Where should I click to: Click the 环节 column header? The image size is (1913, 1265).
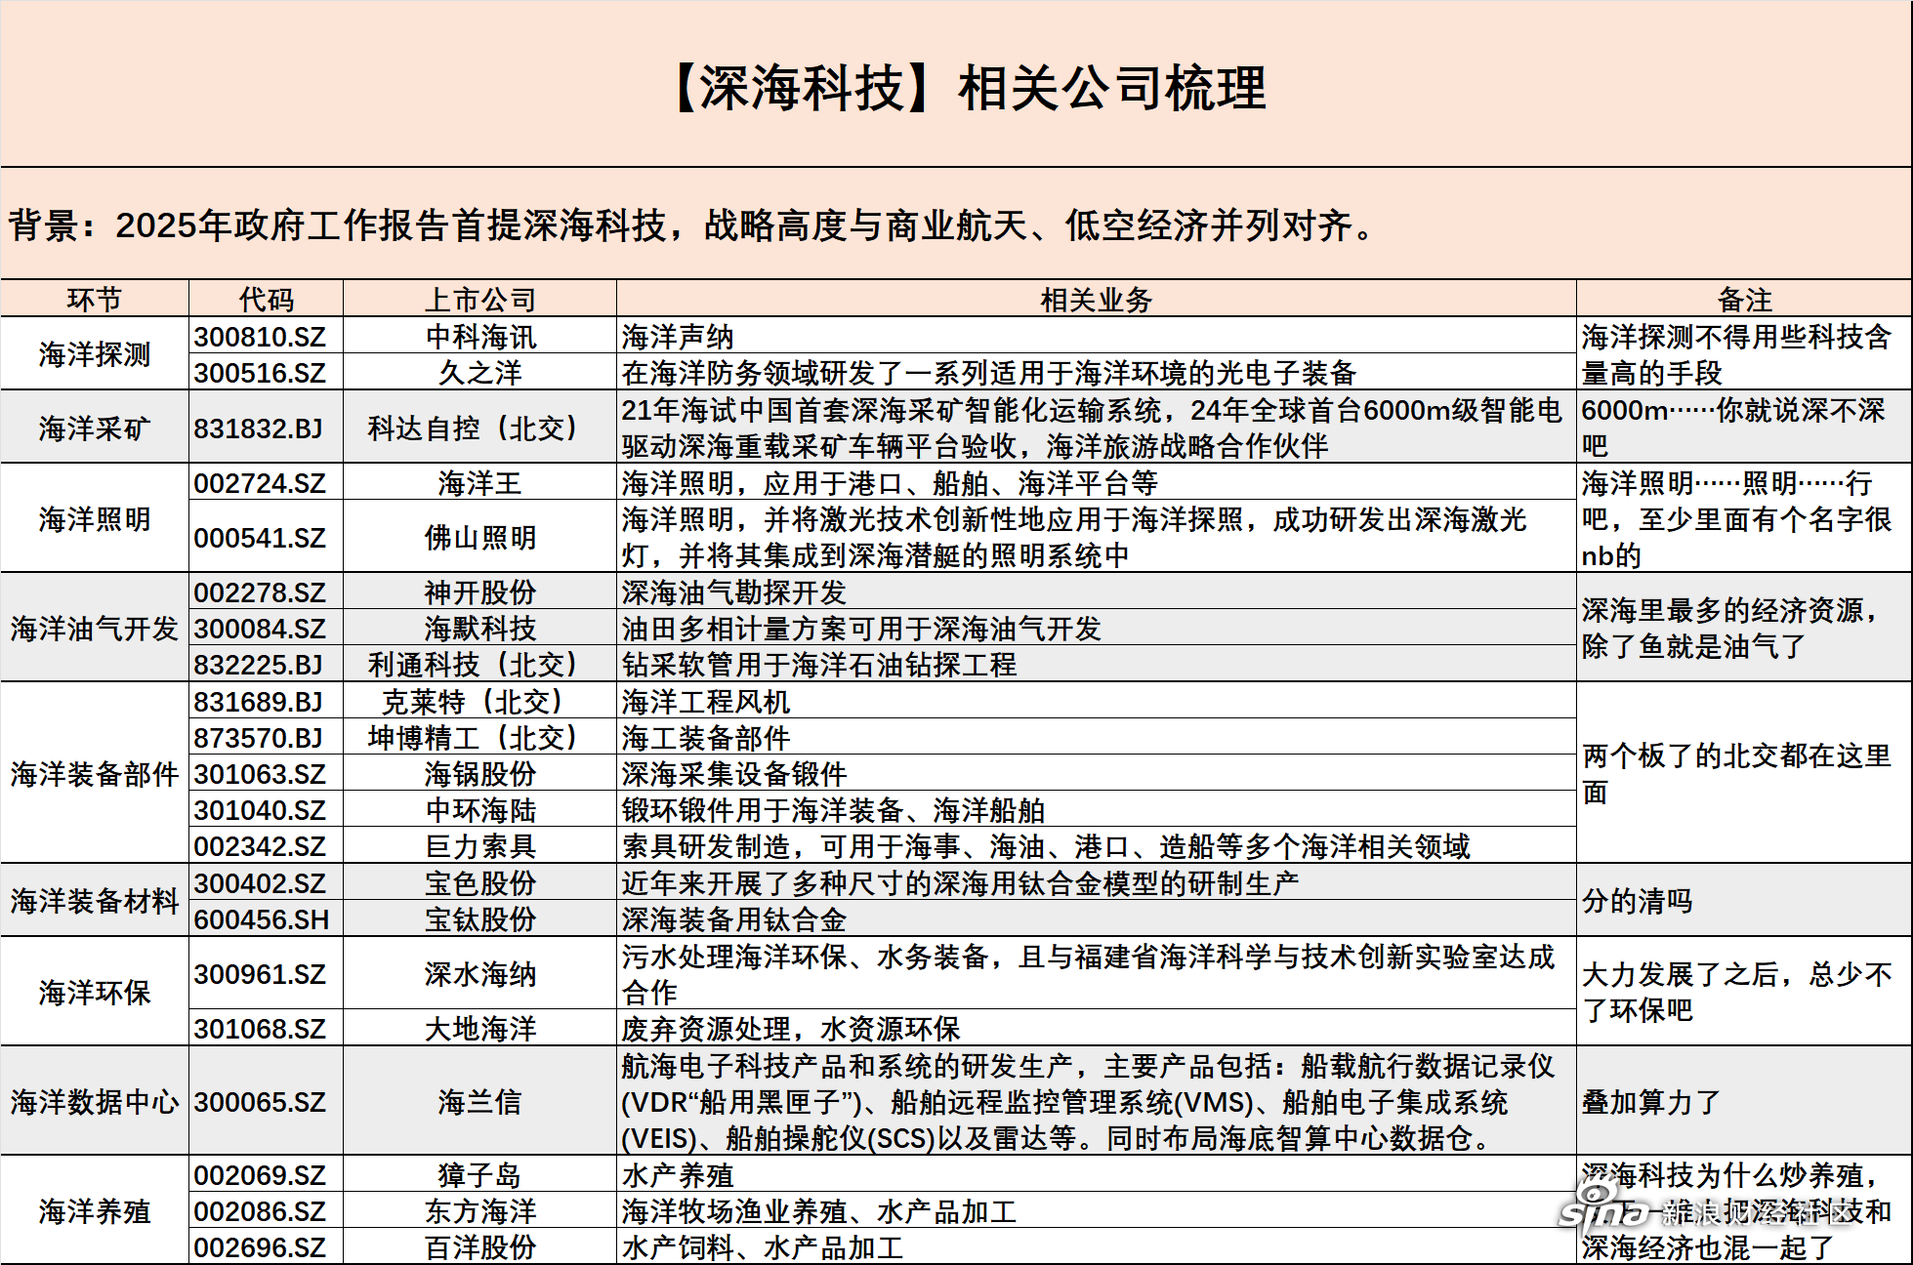(95, 300)
